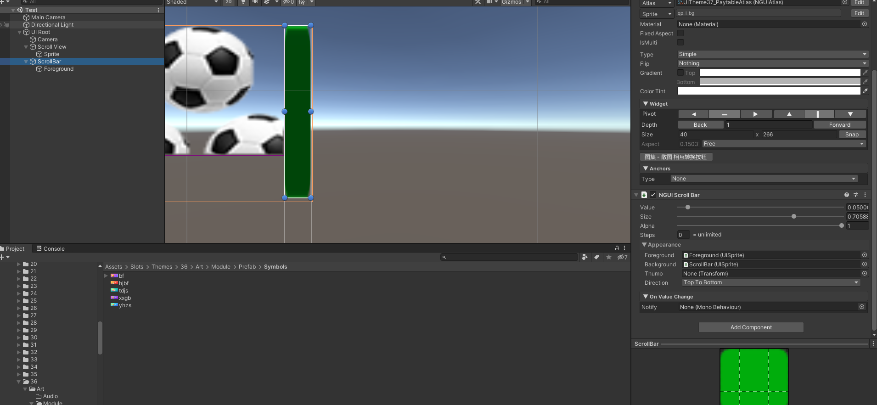The height and width of the screenshot is (405, 877).
Task: Click Color Tint swatch
Action: [x=769, y=91]
